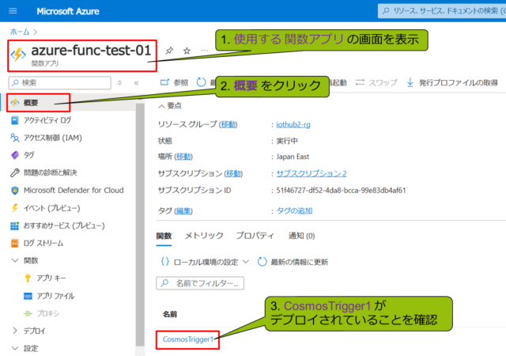Open おすすめサービス (プレビュー)
The height and width of the screenshot is (356, 506).
coord(58,225)
